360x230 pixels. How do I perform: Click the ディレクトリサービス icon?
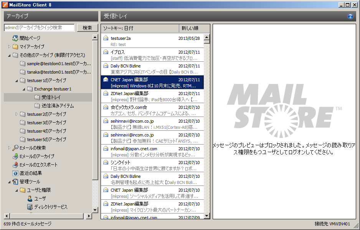tap(30, 207)
